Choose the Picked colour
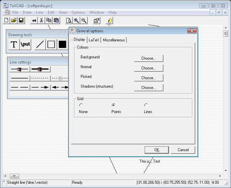The width and height of the screenshot is (231, 188). click(x=149, y=78)
